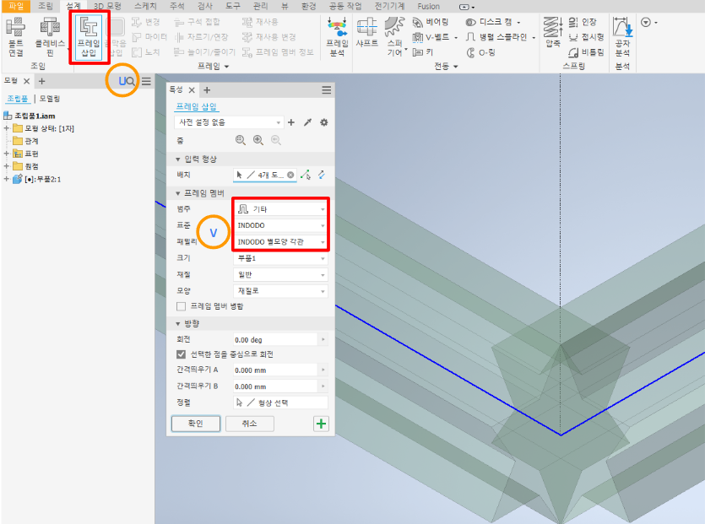Select the 병렬 스플라인 tool
705x524 pixels.
[496, 37]
